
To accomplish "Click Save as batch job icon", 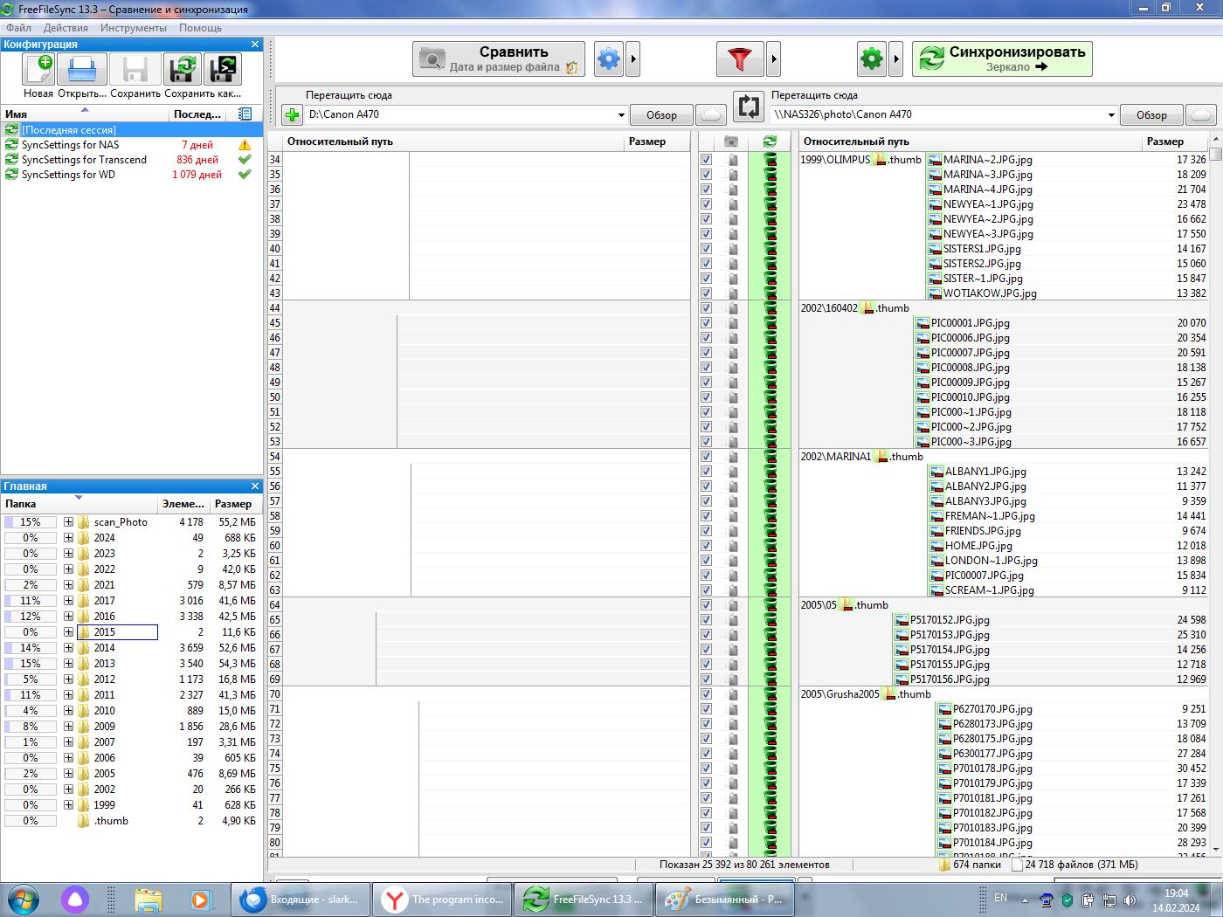I will pos(223,69).
